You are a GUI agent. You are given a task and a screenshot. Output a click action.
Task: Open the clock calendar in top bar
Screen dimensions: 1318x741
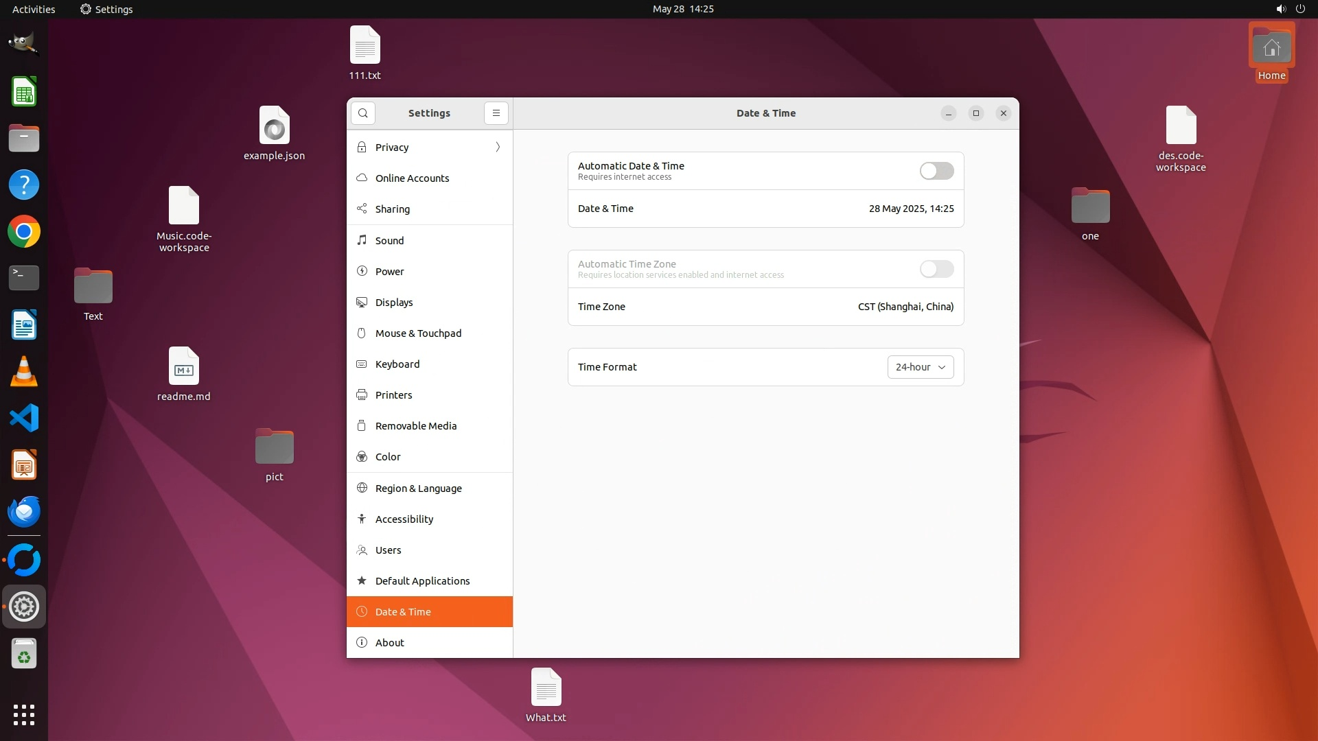pyautogui.click(x=682, y=9)
